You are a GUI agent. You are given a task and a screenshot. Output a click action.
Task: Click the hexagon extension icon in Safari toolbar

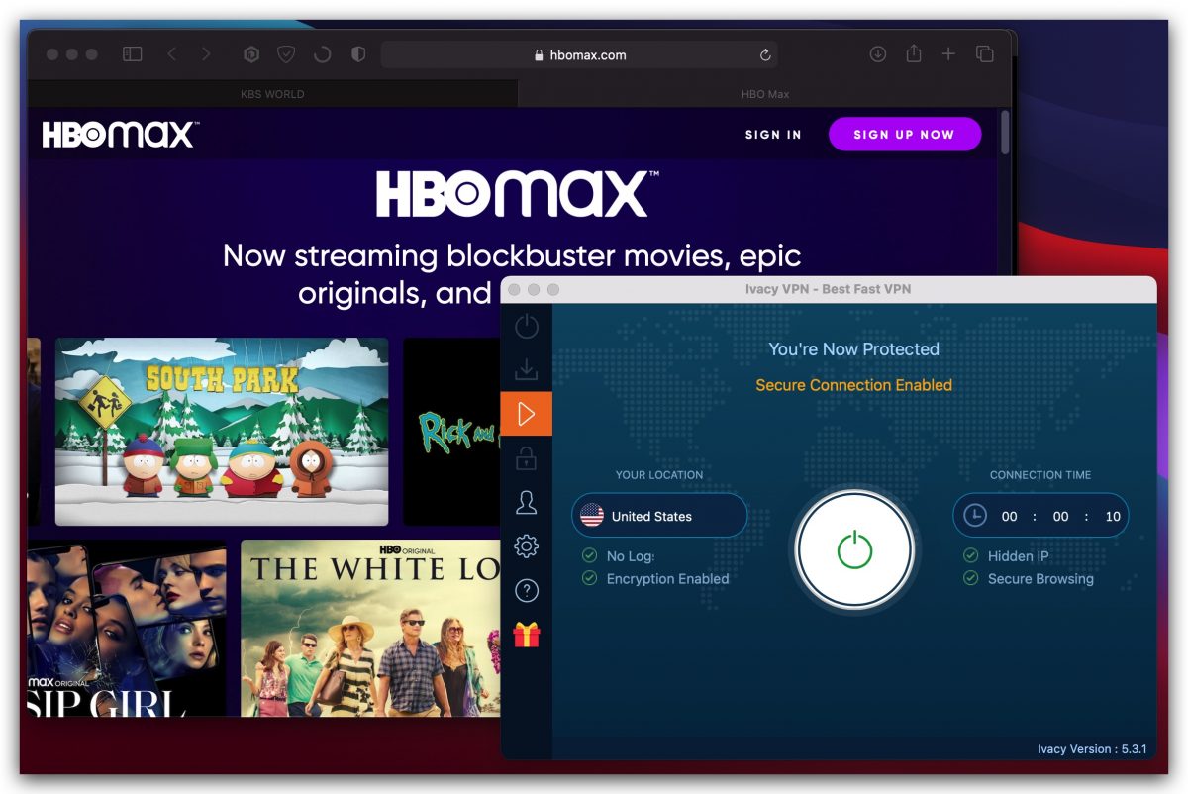(251, 54)
